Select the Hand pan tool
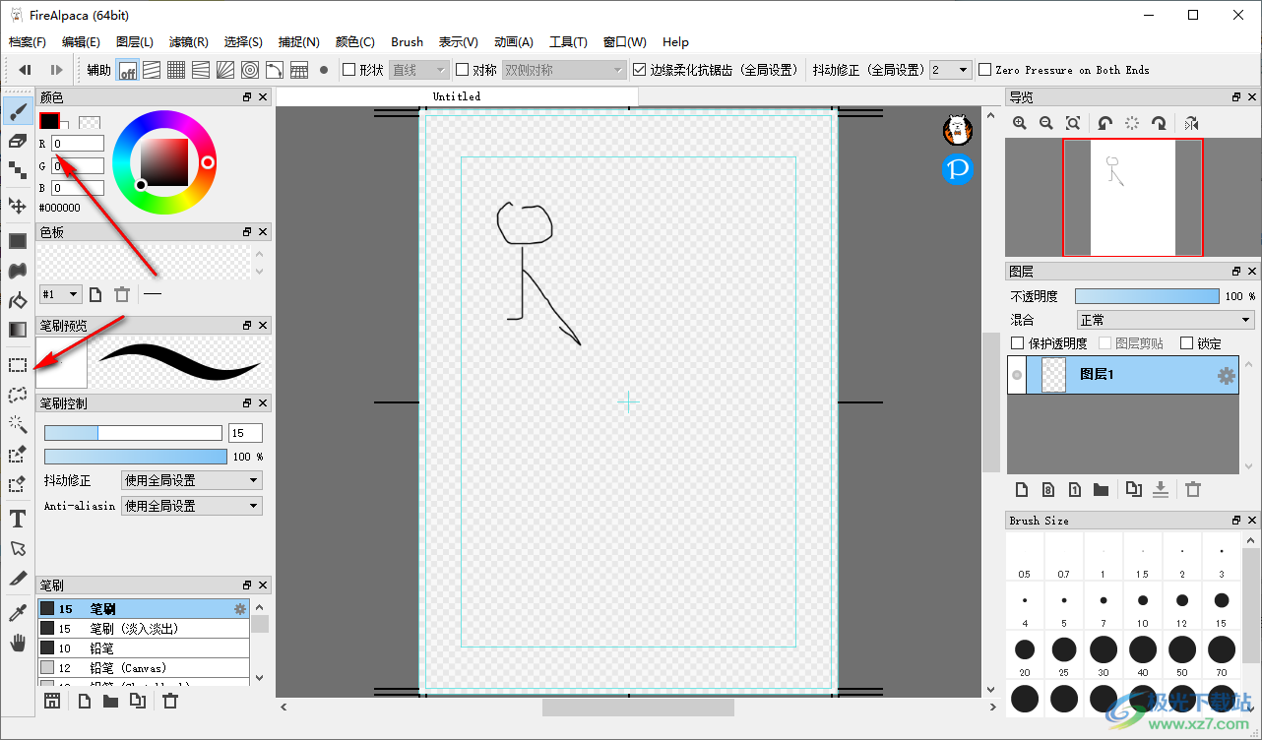This screenshot has width=1262, height=740. coord(17,643)
